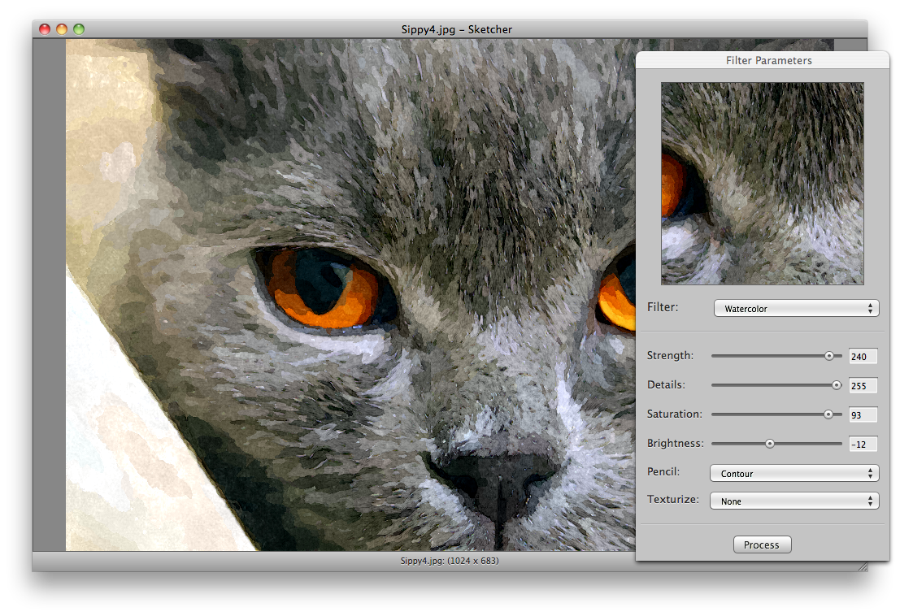Image resolution: width=900 pixels, height=616 pixels.
Task: Click the Process button
Action: pos(762,544)
